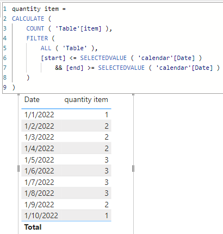The width and height of the screenshot is (223, 234).
Task: Click quantity value in the 1/9/2022 row
Action: point(107,205)
